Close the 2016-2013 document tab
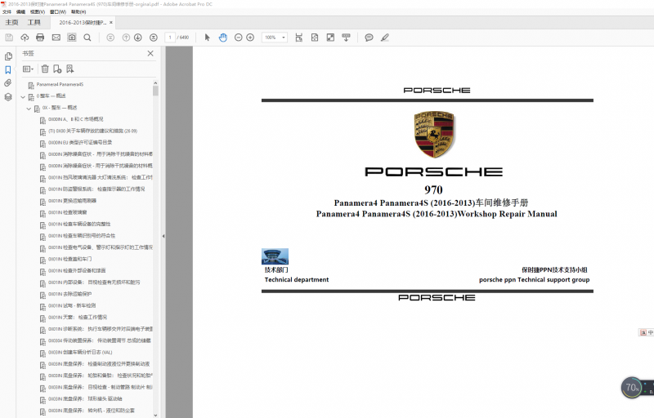This screenshot has width=654, height=418. pyautogui.click(x=111, y=23)
